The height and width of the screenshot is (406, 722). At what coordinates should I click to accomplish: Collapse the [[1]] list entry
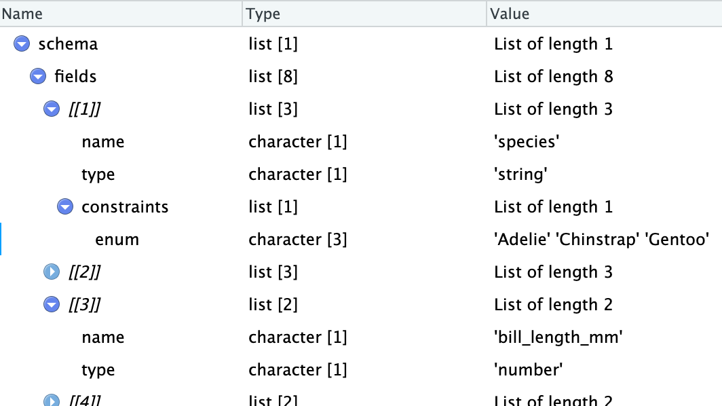(52, 109)
